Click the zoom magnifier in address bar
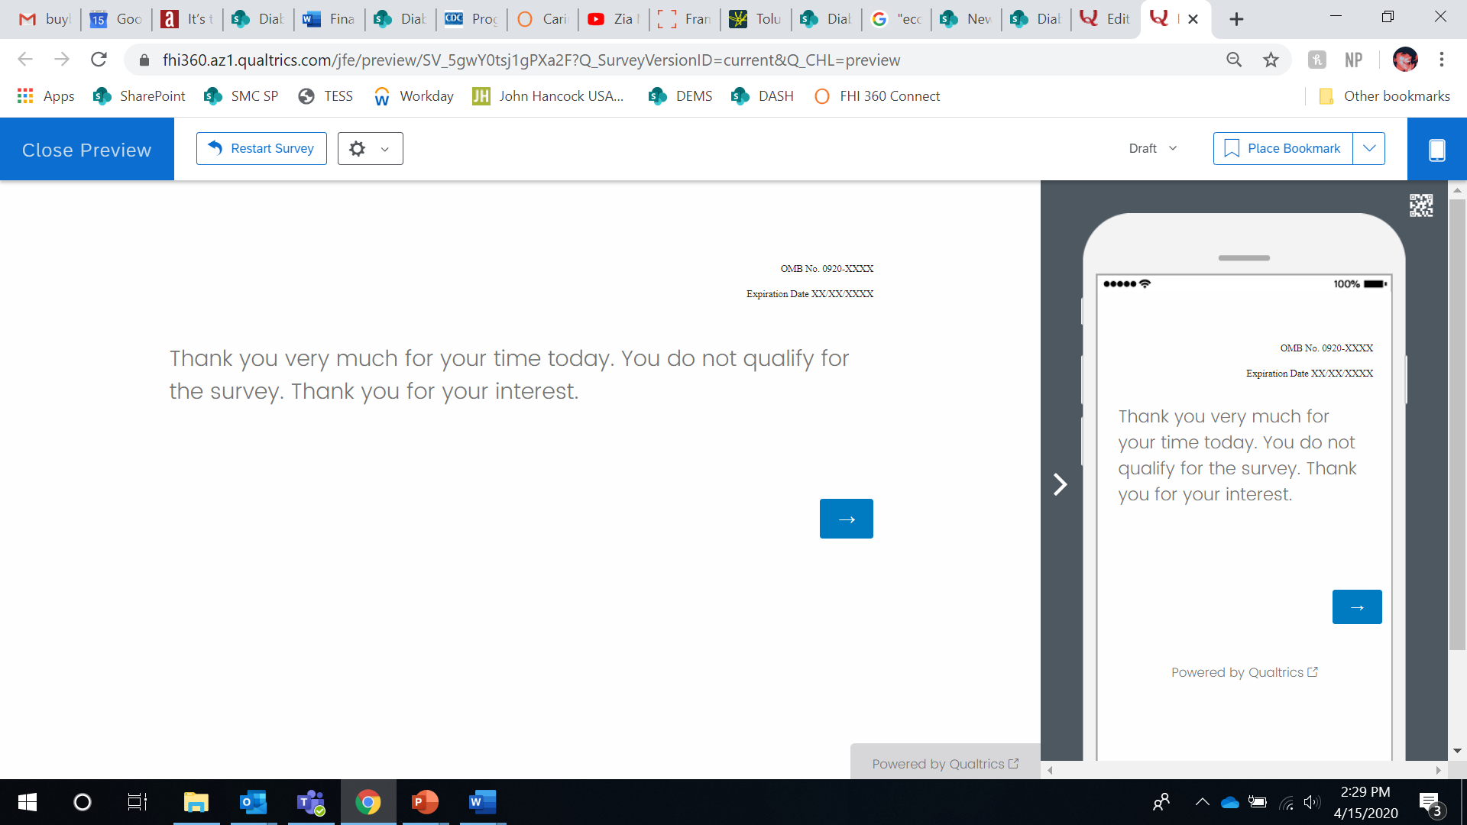The image size is (1467, 825). (1234, 60)
